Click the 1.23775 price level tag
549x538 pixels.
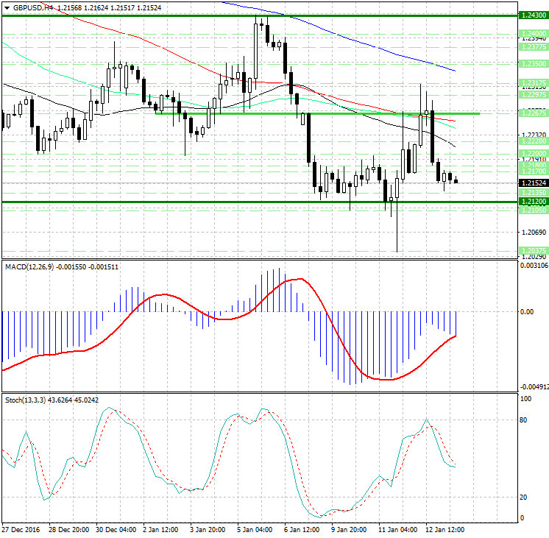pyautogui.click(x=532, y=46)
